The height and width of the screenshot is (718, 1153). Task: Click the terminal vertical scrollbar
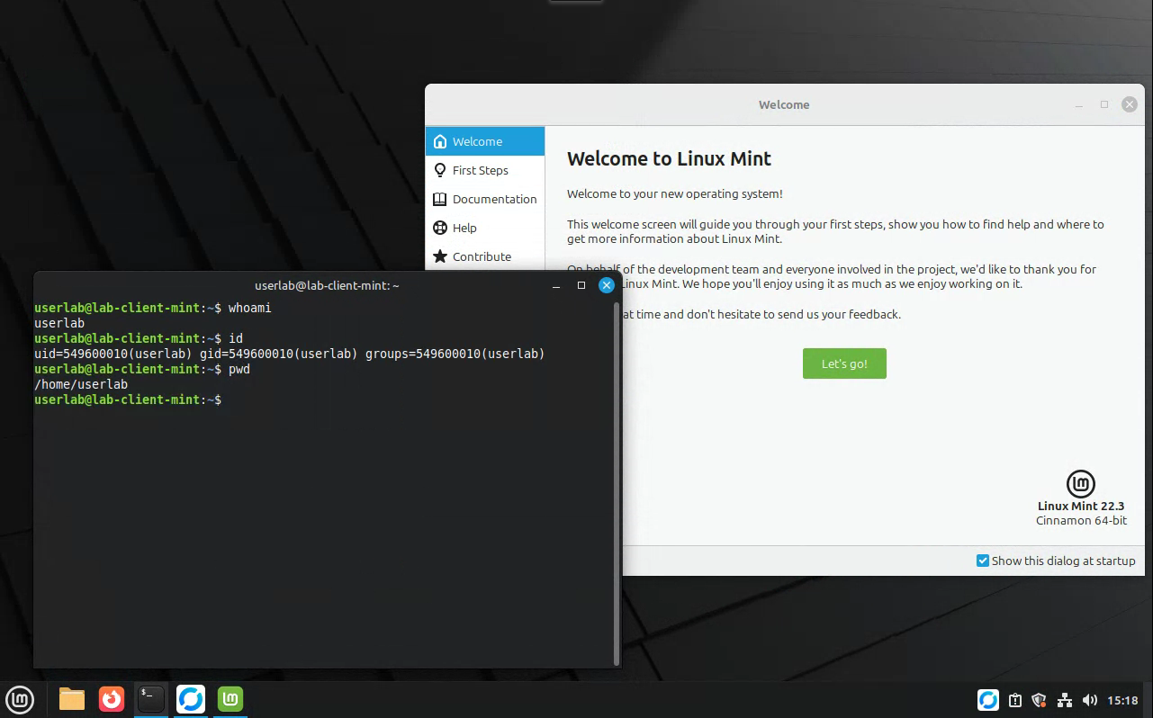[617, 484]
